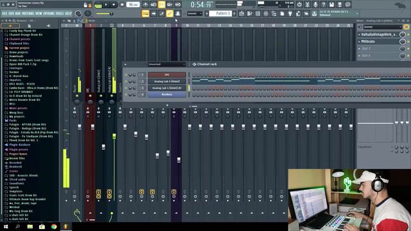Click the Chrome icon in Windows taskbar
Screen dimensions: 411x231
click(x=54, y=227)
